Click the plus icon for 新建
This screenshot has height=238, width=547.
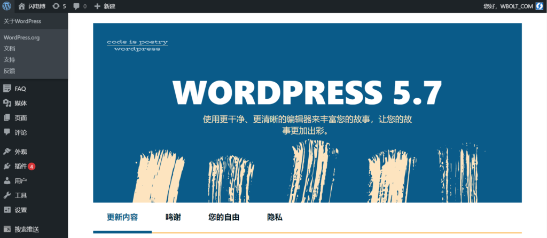(x=97, y=6)
